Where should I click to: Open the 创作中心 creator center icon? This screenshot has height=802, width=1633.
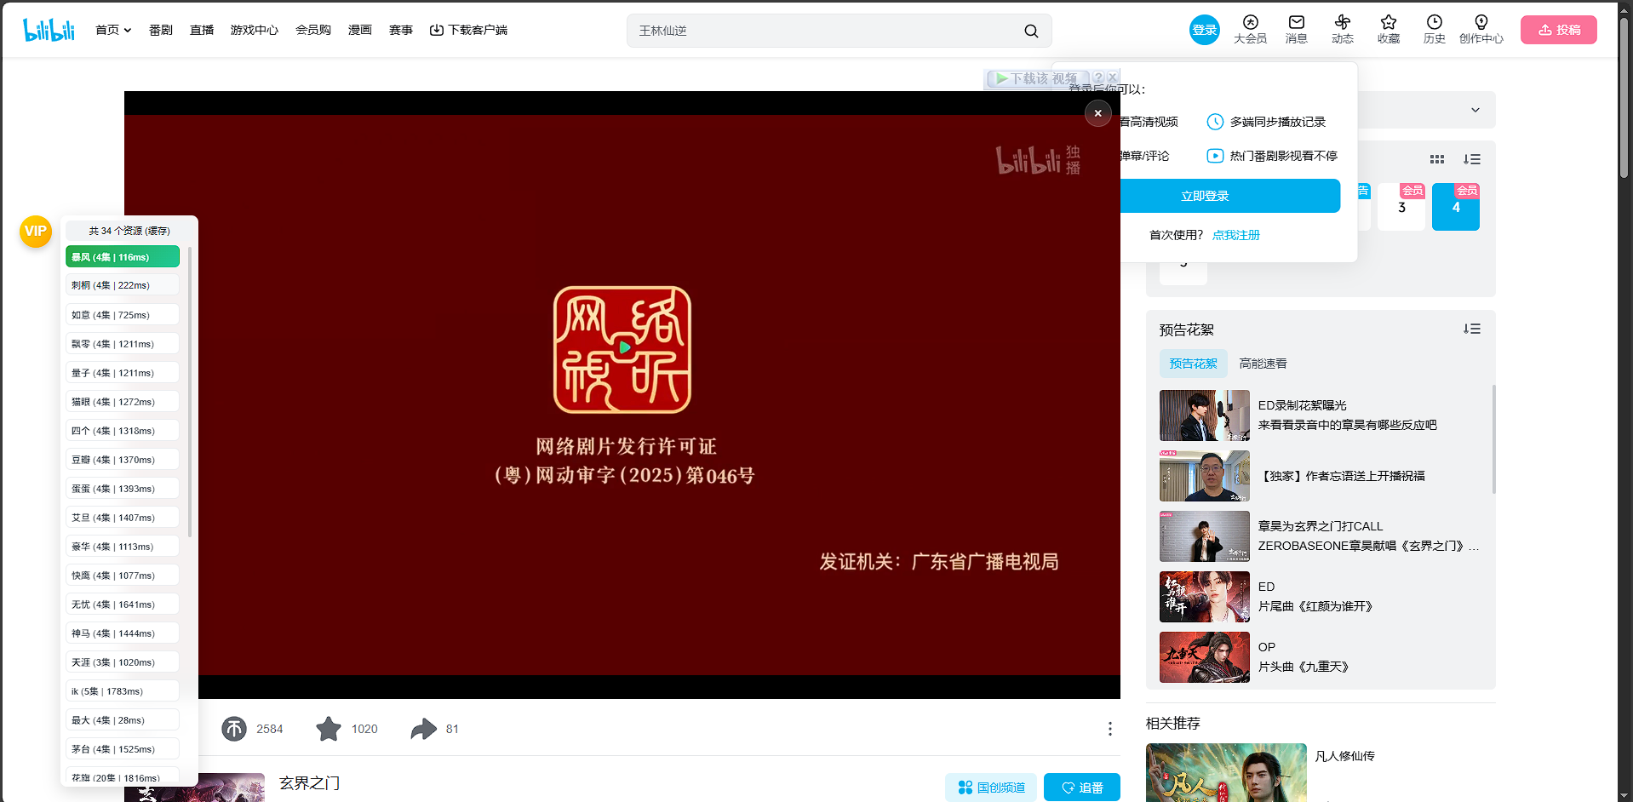(x=1481, y=24)
